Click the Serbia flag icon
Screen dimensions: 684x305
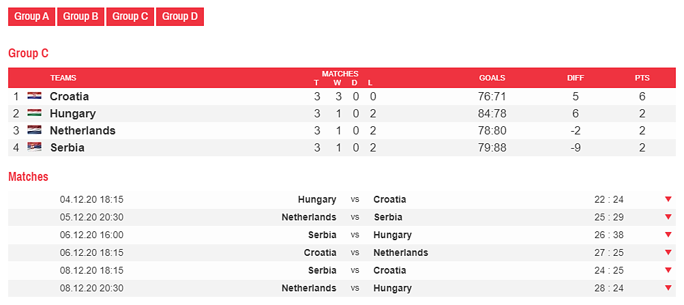pos(34,147)
